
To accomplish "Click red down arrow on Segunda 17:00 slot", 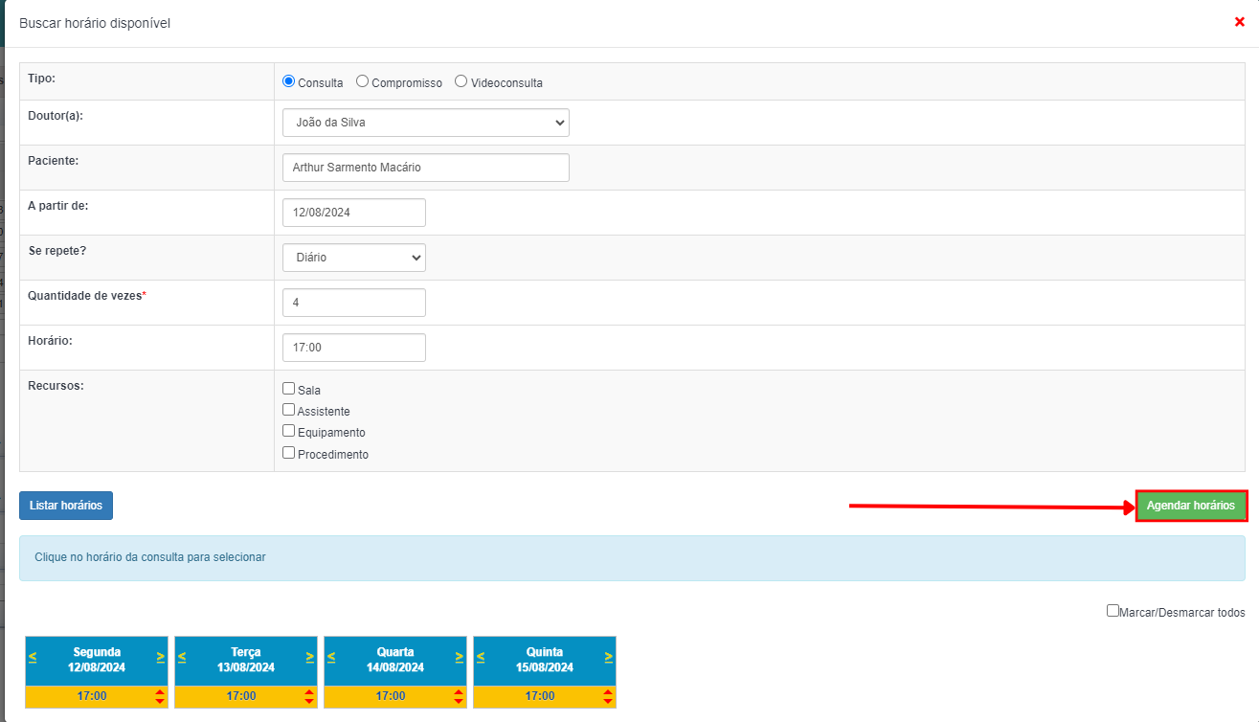I will (x=160, y=701).
